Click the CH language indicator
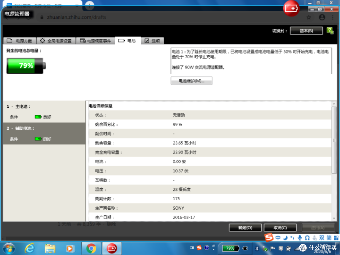 click(x=192, y=248)
